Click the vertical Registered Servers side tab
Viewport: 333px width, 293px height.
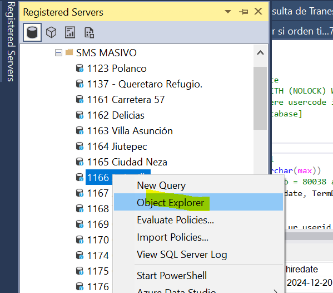tap(11, 41)
